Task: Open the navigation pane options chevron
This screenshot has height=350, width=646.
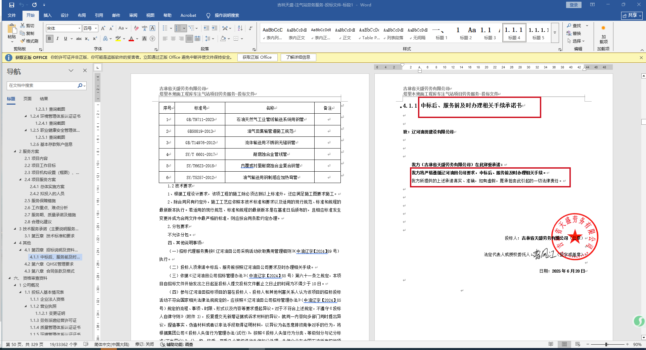Action: point(71,71)
